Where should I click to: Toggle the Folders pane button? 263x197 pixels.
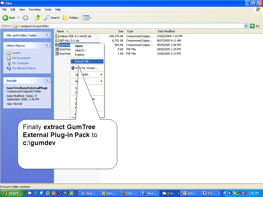coord(71,18)
